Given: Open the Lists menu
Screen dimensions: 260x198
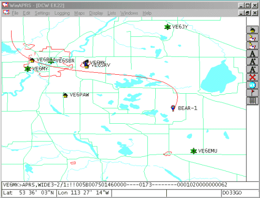Looking at the screenshot, I should [x=112, y=13].
